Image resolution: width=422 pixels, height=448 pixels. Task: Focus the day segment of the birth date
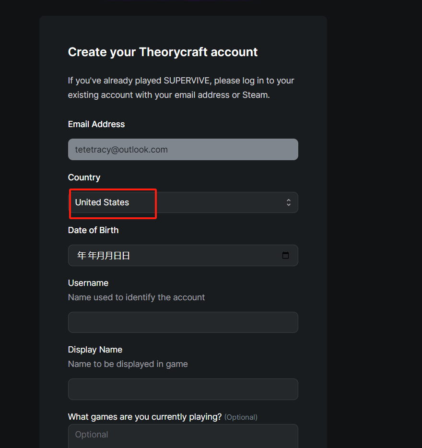[x=122, y=256]
